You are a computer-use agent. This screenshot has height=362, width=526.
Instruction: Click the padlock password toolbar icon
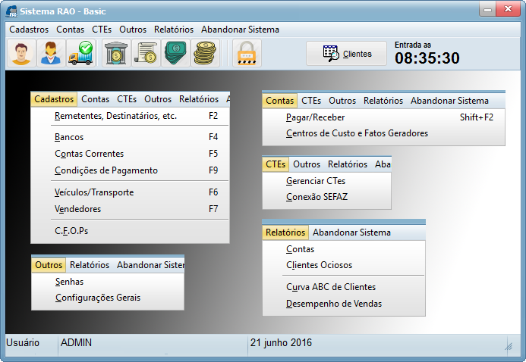pyautogui.click(x=247, y=53)
